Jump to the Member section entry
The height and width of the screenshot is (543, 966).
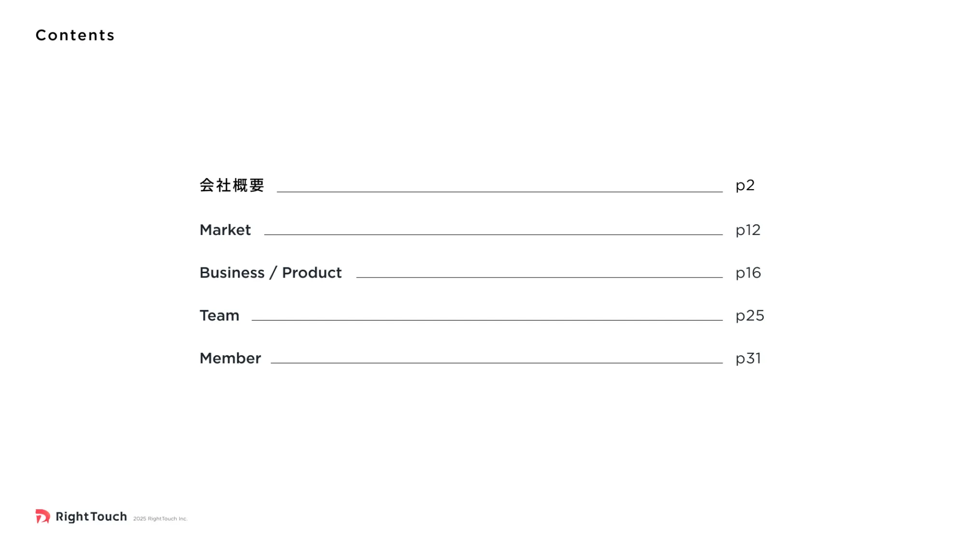230,358
